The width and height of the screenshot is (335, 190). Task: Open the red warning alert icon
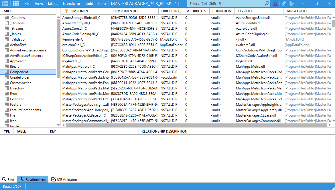point(275,3)
